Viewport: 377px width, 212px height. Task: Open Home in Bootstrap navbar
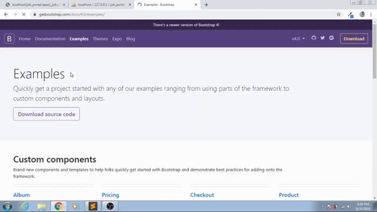pos(25,39)
